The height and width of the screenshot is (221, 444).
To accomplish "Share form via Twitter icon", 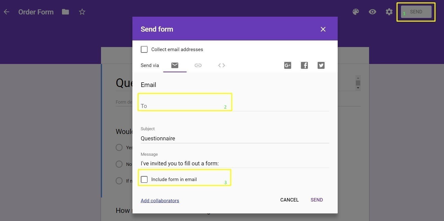I will (321, 65).
